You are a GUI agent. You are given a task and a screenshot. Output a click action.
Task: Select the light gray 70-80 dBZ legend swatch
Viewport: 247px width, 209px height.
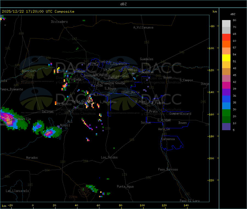tap(226, 24)
